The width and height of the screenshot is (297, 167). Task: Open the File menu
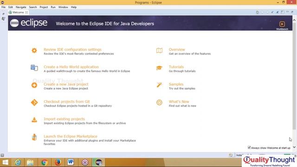[3, 7]
